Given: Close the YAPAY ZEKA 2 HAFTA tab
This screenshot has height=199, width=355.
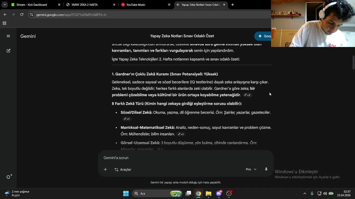Looking at the screenshot, I should click(x=114, y=5).
